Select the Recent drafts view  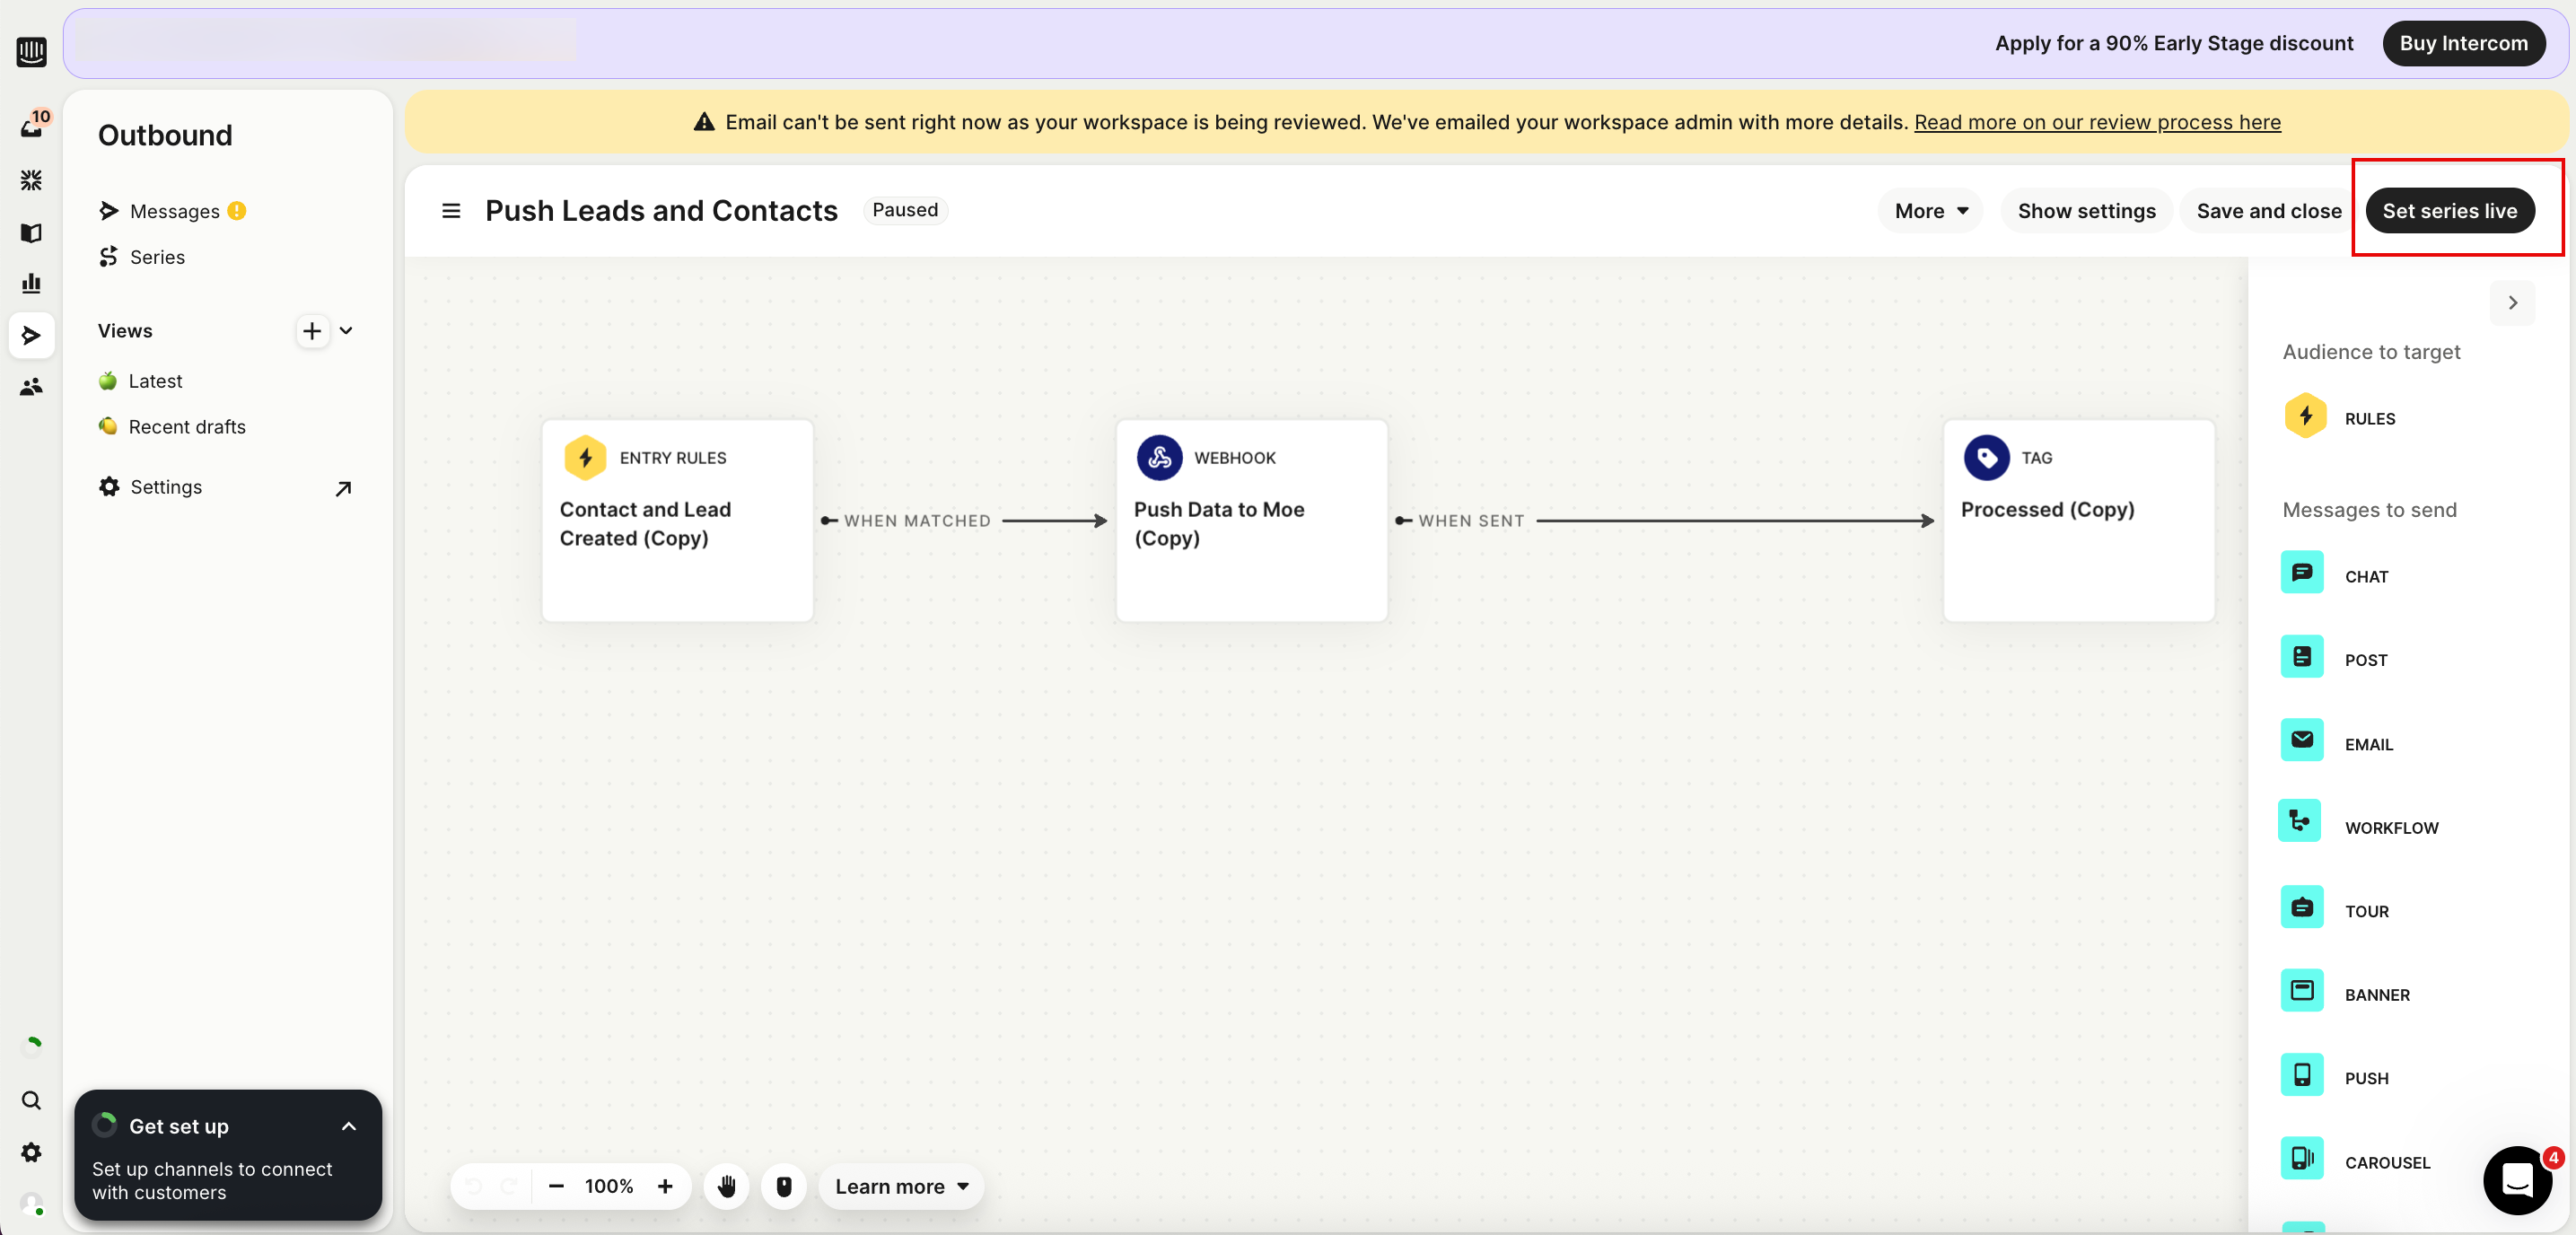point(187,427)
